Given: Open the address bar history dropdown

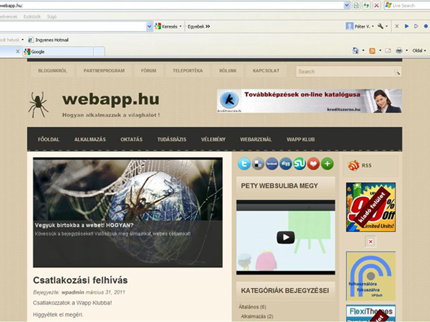Looking at the screenshot, I should 347,5.
